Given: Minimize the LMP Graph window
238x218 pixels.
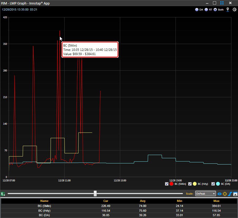Looking at the screenshot, I should [x=207, y=3].
